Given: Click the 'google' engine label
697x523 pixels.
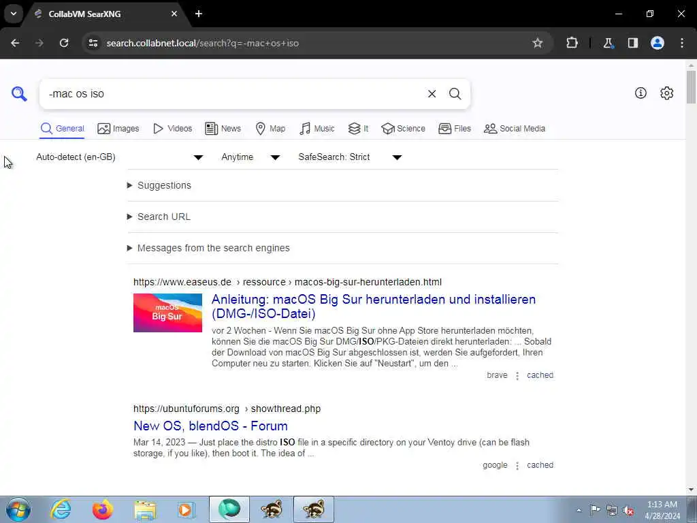Looking at the screenshot, I should [x=495, y=464].
